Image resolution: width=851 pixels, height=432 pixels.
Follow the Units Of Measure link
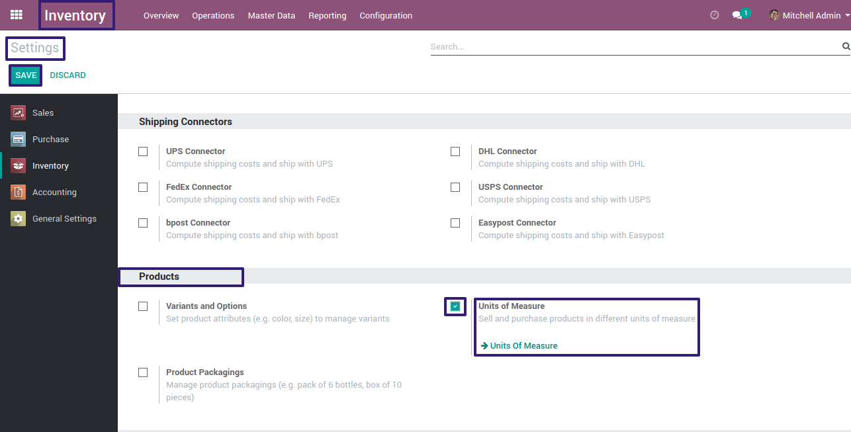[x=523, y=346]
